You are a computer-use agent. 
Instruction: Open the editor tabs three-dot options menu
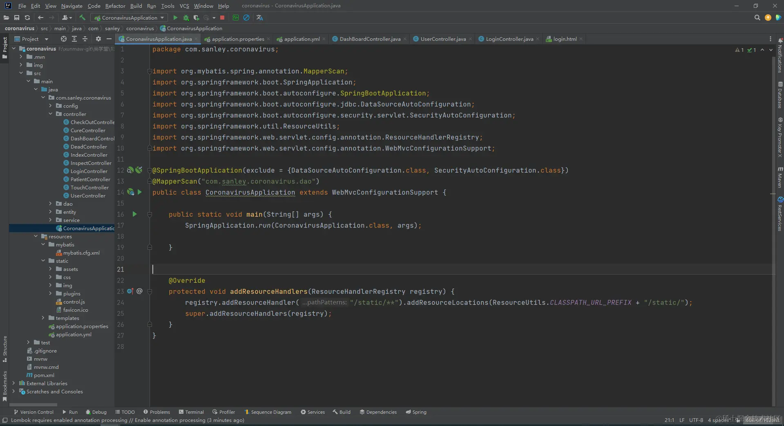[771, 39]
